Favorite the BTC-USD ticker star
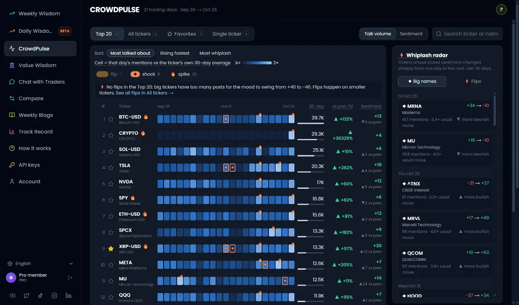519x305 pixels. pyautogui.click(x=111, y=119)
